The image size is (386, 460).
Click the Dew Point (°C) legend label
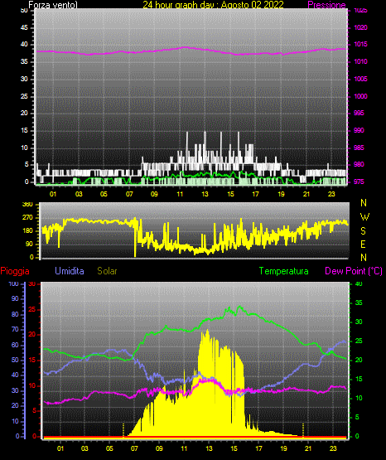point(354,271)
